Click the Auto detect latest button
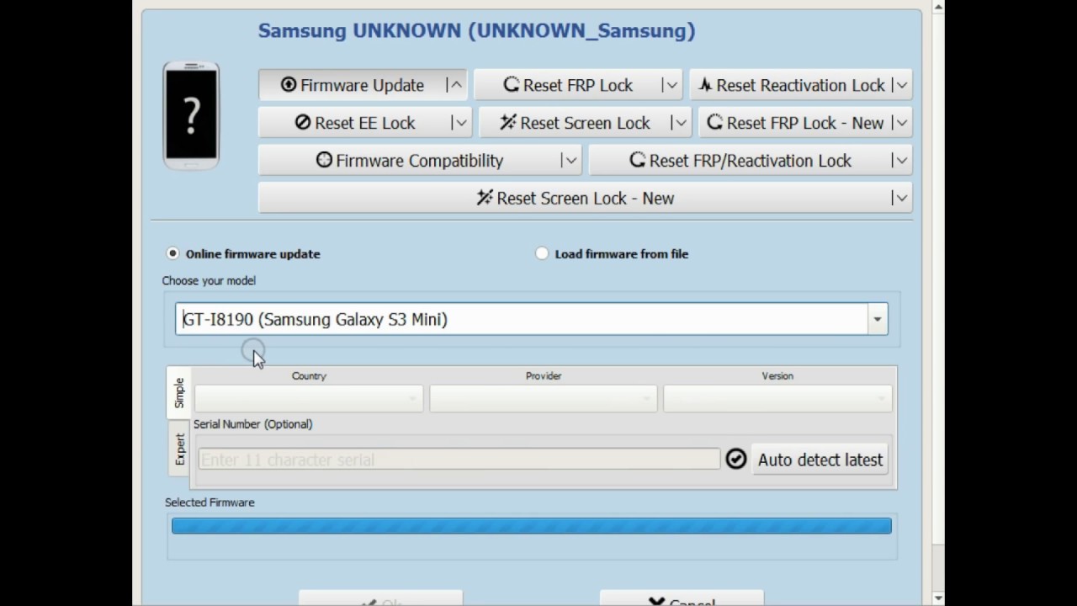 (x=820, y=460)
